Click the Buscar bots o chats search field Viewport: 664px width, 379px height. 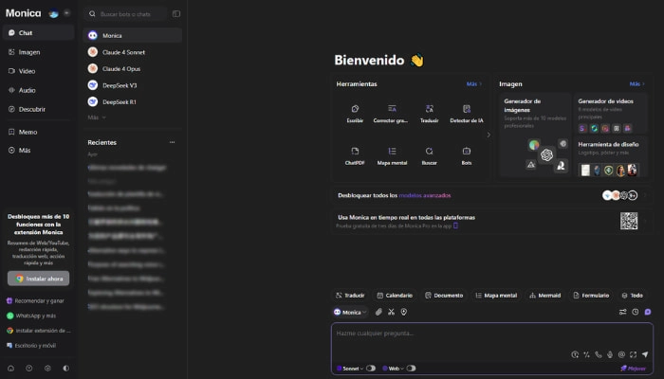pos(125,14)
